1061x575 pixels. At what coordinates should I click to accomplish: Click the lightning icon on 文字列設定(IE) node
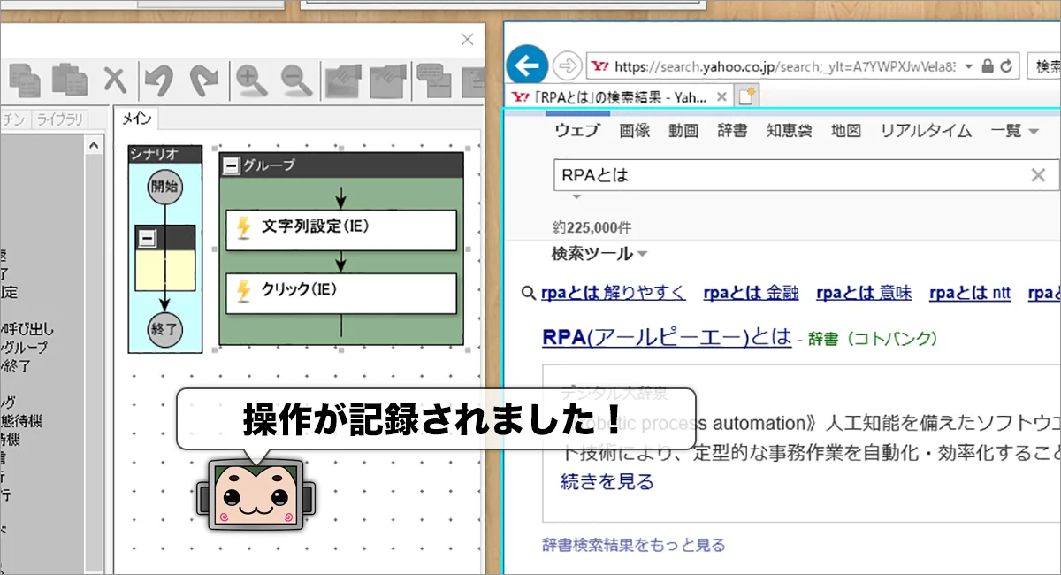(x=244, y=228)
